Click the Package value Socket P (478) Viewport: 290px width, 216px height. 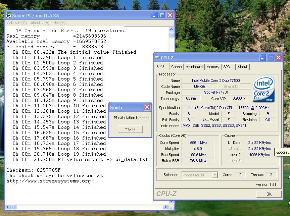pyautogui.click(x=216, y=92)
